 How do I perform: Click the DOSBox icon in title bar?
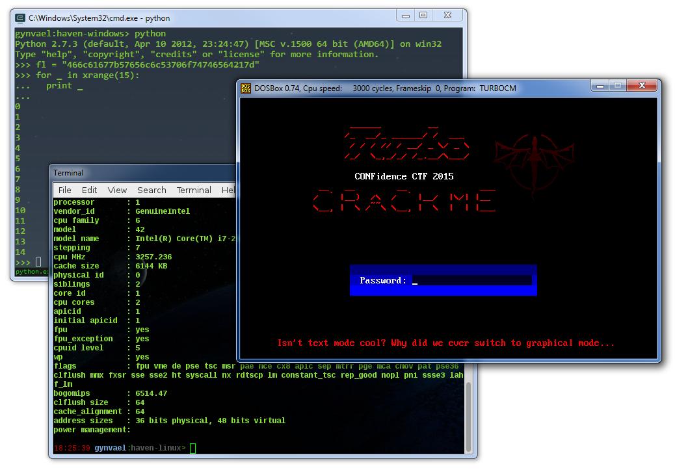tap(246, 88)
